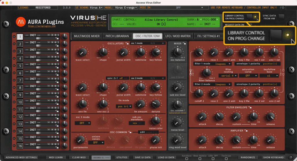Click the Assigned CC field
This screenshot has height=161, width=297.
[101, 158]
